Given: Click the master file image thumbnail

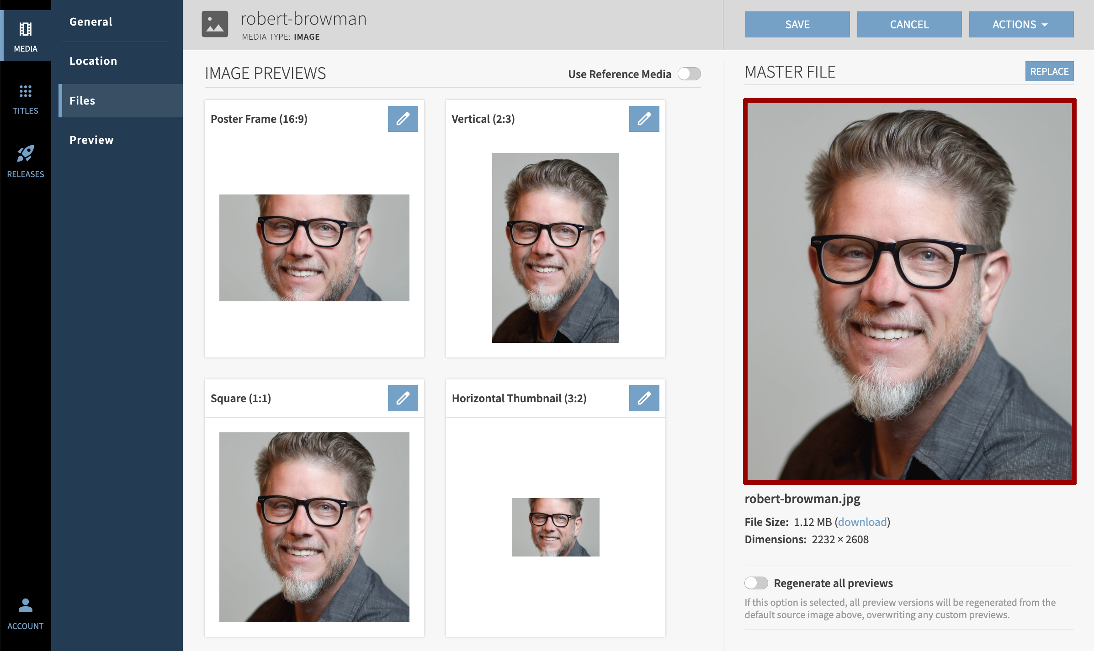Looking at the screenshot, I should tap(909, 291).
